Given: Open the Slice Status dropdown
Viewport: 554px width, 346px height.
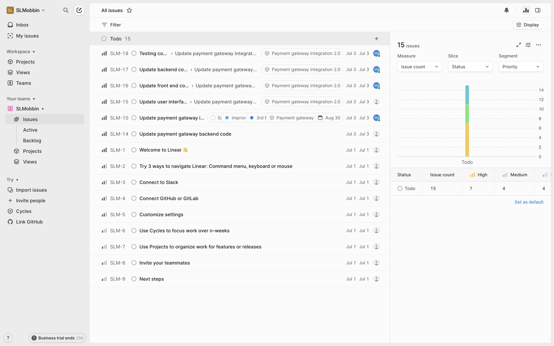Looking at the screenshot, I should tap(470, 67).
